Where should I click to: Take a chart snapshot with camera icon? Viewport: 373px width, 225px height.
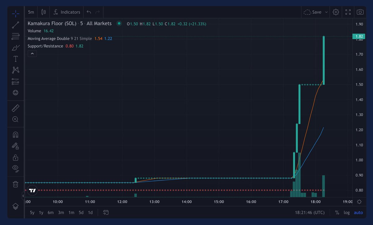point(360,12)
